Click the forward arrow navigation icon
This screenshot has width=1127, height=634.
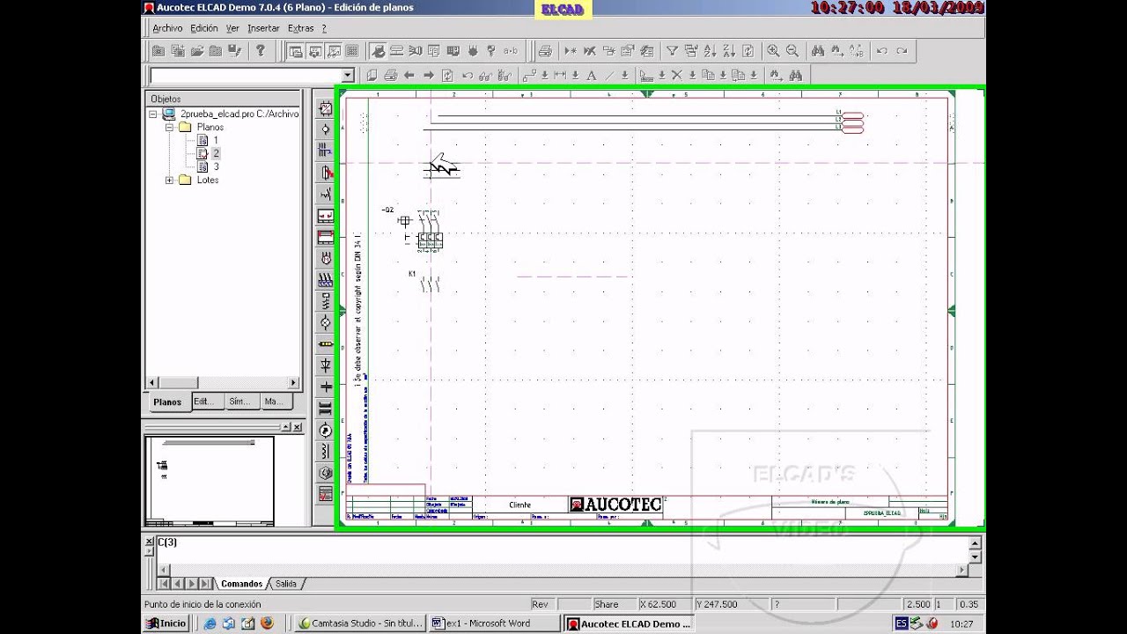(429, 76)
